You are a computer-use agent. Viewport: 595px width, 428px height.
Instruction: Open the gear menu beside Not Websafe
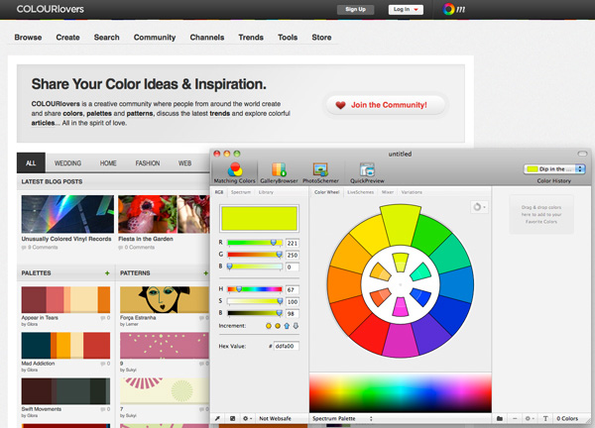(x=247, y=418)
